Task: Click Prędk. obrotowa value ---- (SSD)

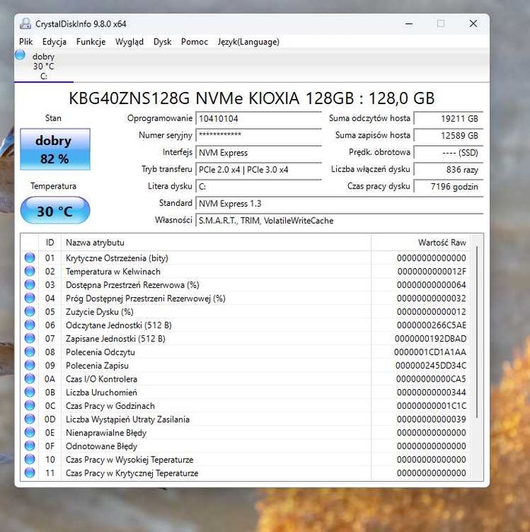Action: [448, 153]
